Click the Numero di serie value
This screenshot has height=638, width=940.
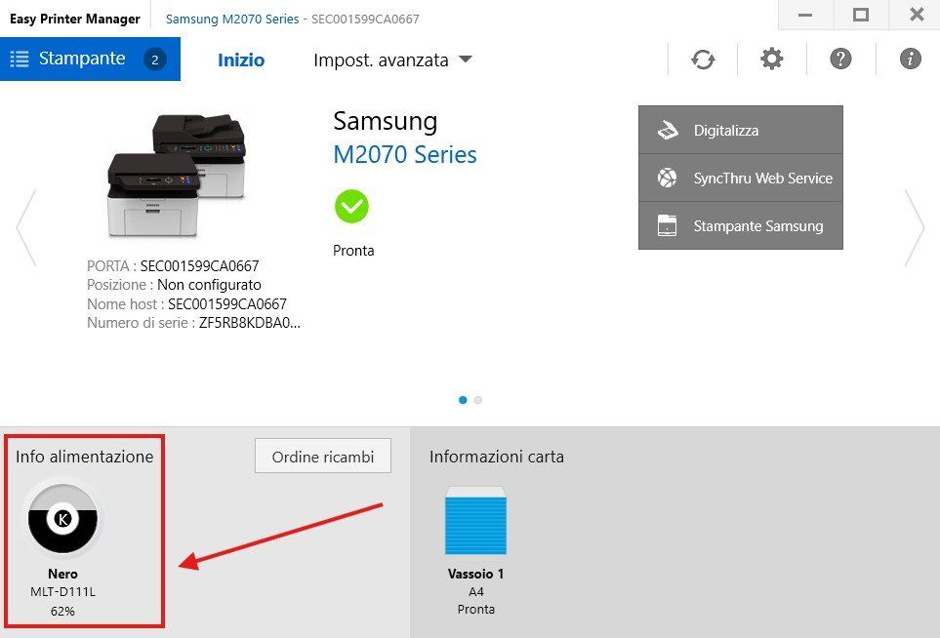click(x=250, y=323)
